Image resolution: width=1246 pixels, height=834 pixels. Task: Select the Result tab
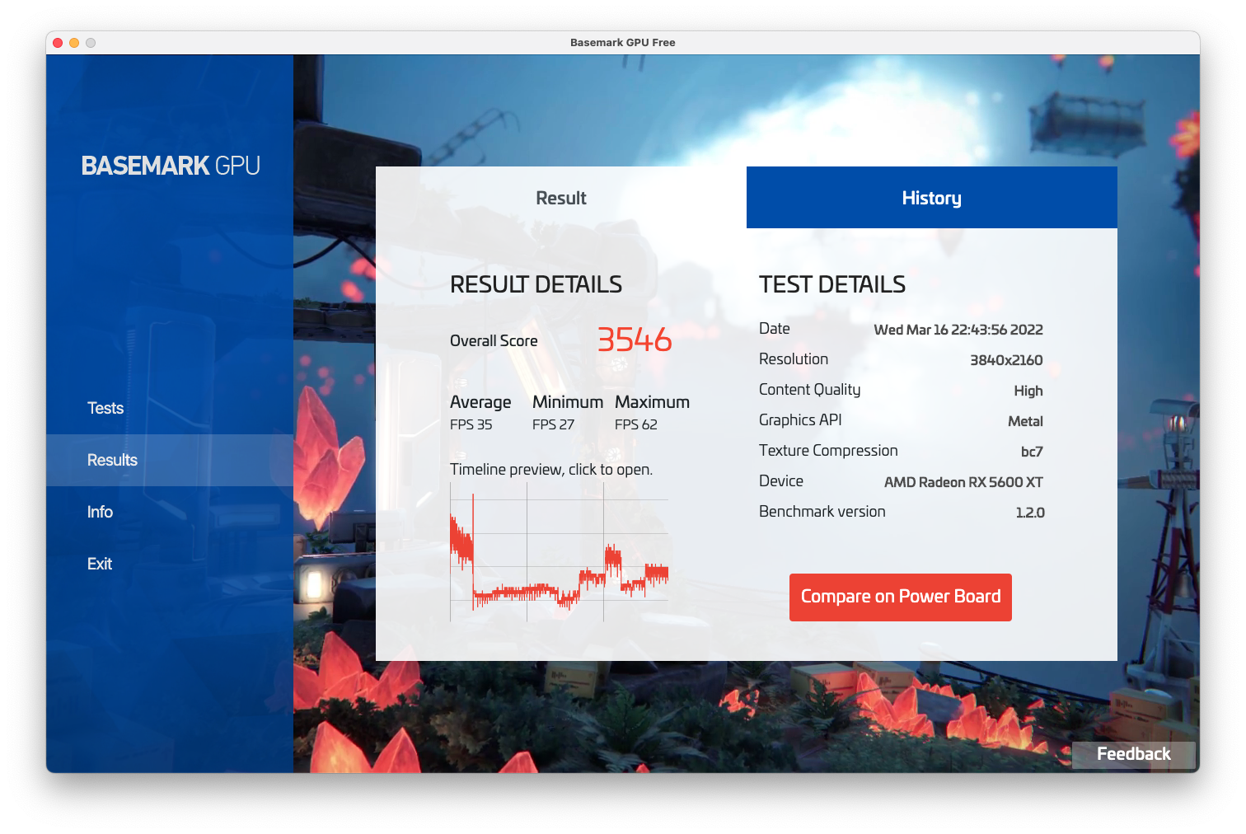tap(560, 198)
